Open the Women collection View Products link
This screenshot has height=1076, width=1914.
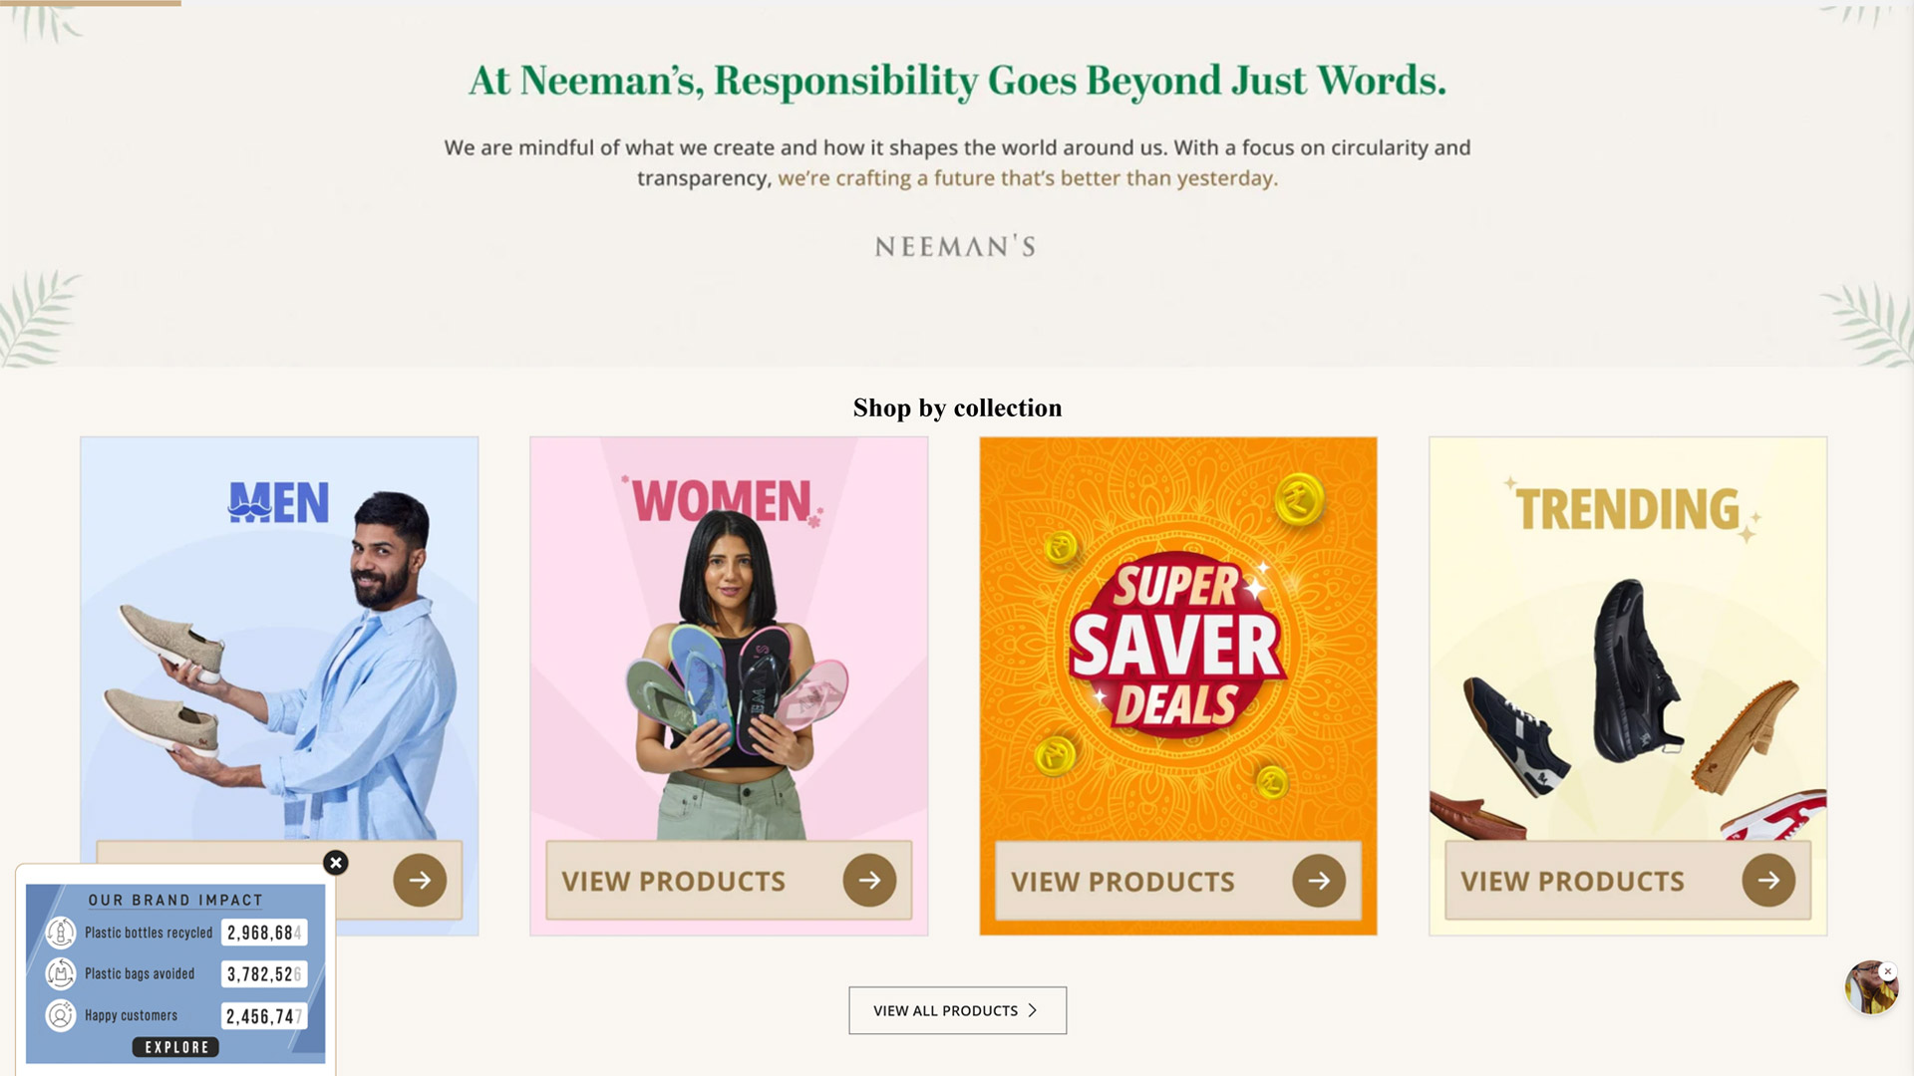[x=674, y=881]
